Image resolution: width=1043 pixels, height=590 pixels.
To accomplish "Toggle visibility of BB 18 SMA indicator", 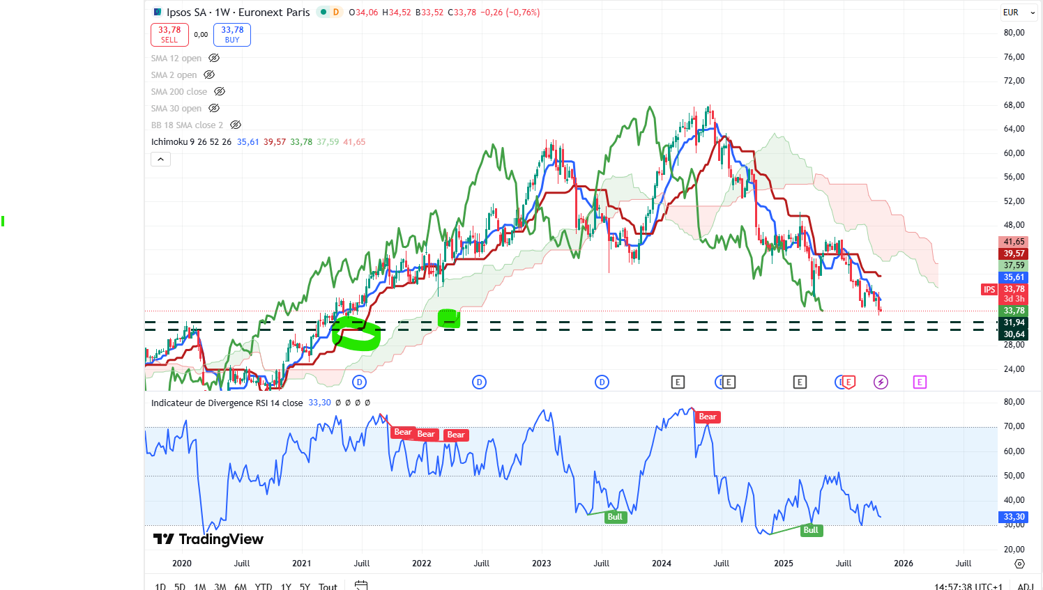I will 236,125.
